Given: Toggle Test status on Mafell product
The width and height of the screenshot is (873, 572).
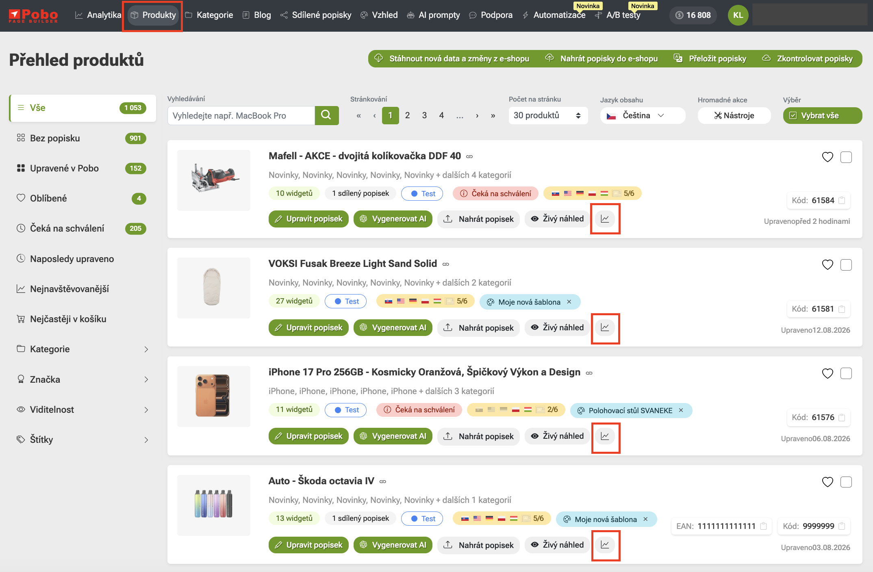Looking at the screenshot, I should point(422,194).
